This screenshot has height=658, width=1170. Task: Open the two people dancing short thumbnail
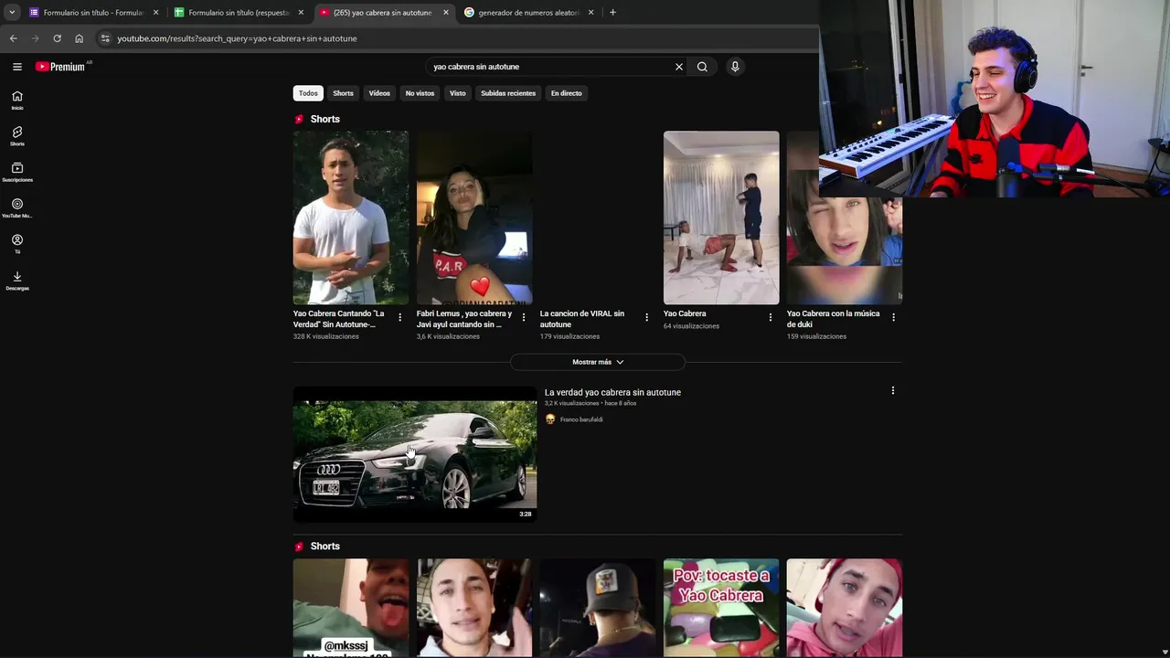pyautogui.click(x=721, y=218)
